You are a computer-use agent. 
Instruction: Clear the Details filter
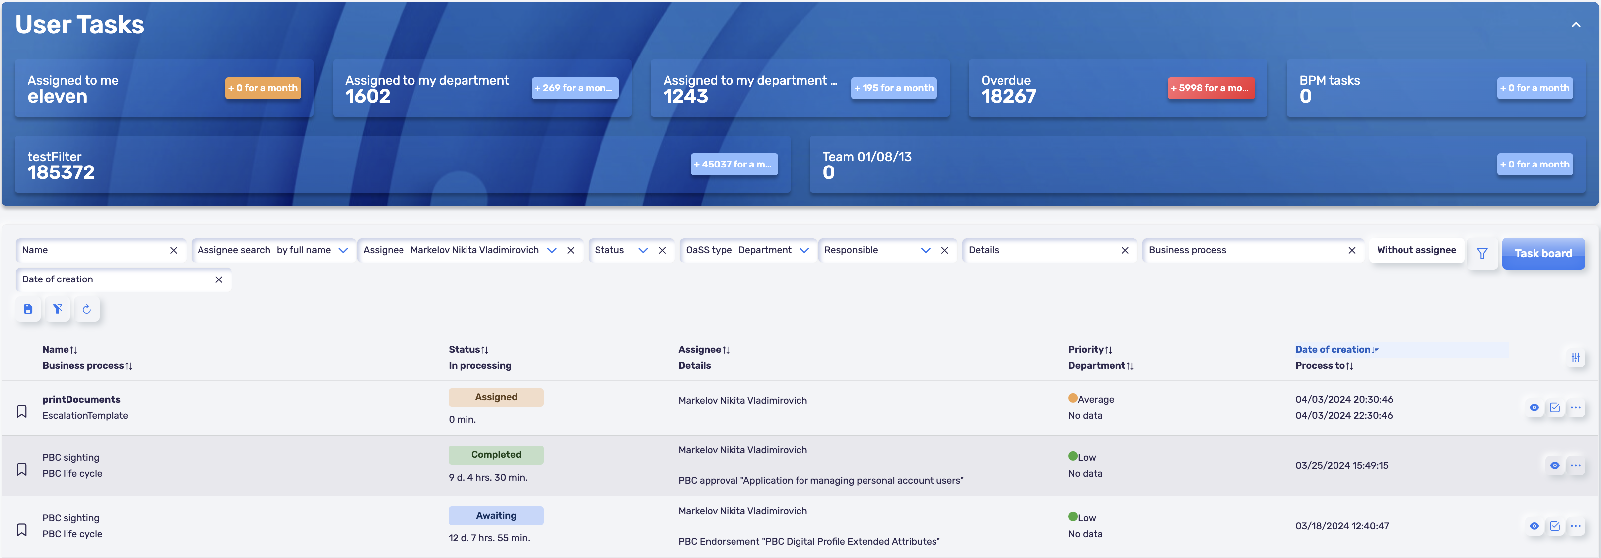point(1124,250)
